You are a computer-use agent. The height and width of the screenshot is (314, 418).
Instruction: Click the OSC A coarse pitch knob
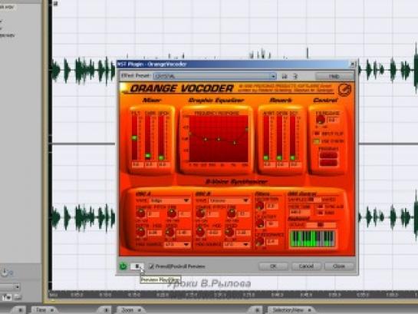coord(141,213)
